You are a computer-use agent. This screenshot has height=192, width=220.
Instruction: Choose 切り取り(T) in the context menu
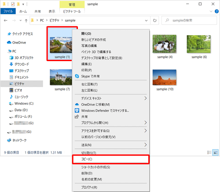click(x=111, y=153)
